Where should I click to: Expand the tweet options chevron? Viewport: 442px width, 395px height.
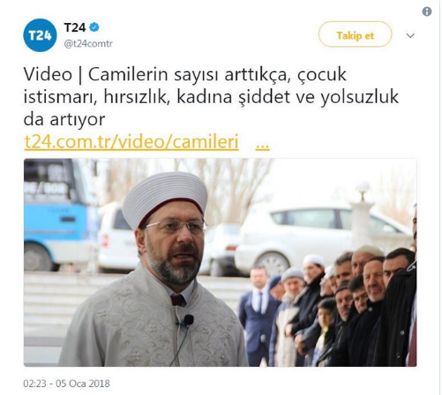point(410,35)
